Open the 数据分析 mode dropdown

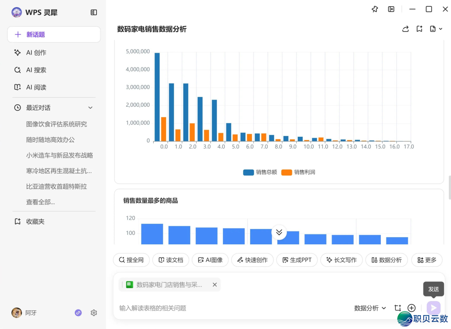[370, 308]
